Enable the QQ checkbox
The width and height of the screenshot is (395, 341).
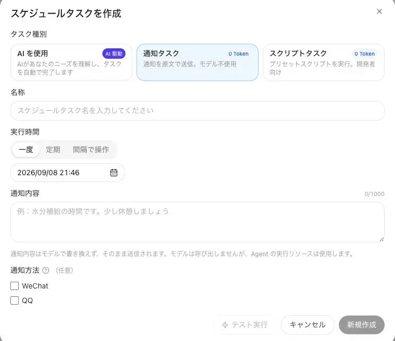point(15,300)
